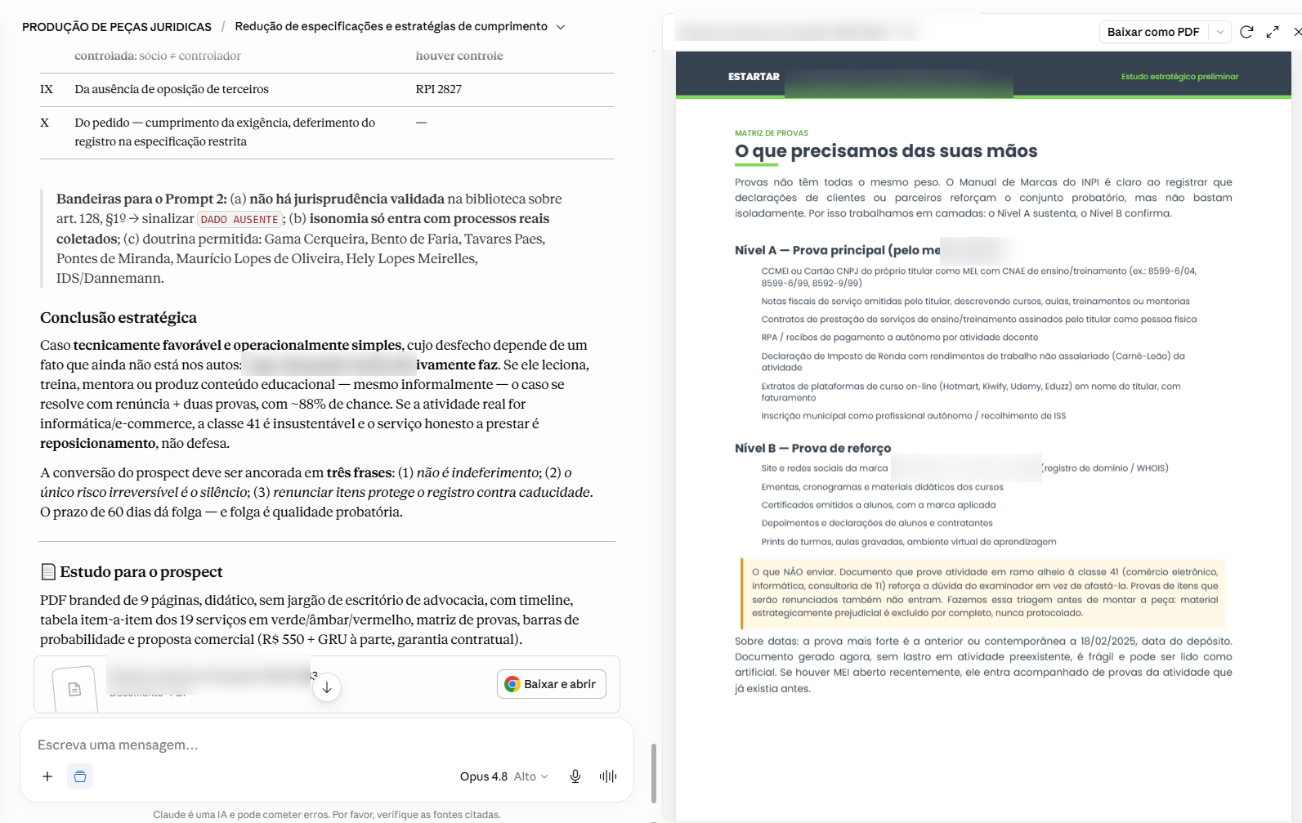This screenshot has width=1302, height=823.
Task: Click row X Do pedido cell
Action: (x=225, y=132)
